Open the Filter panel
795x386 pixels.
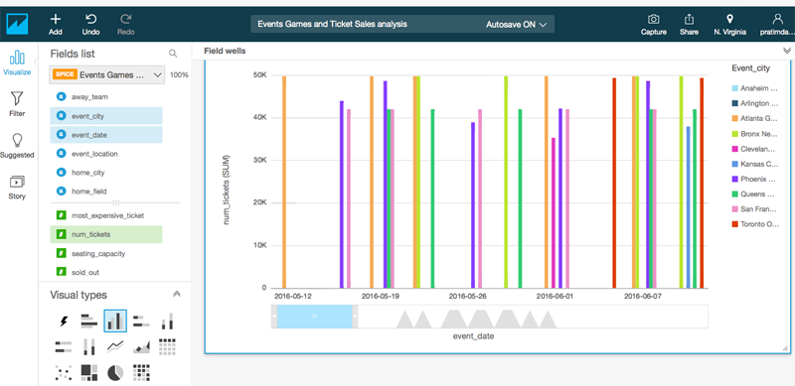click(17, 104)
